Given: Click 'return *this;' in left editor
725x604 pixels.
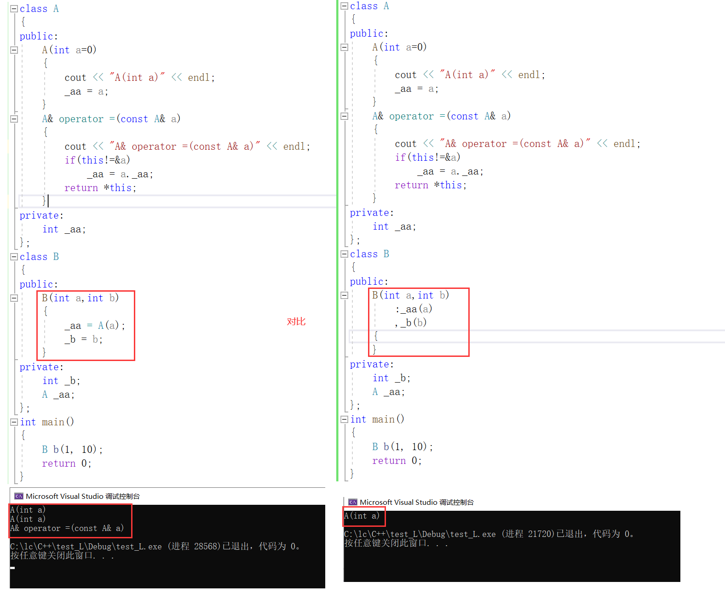Looking at the screenshot, I should coord(100,188).
